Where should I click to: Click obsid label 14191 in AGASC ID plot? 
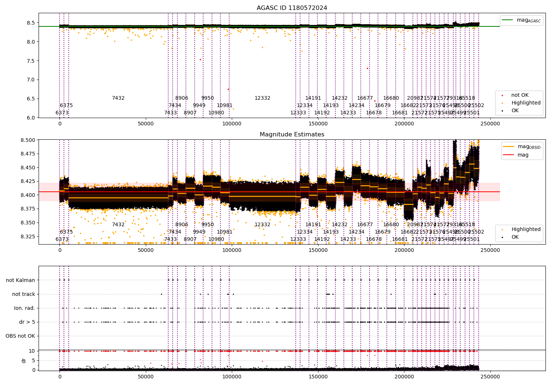tap(313, 98)
